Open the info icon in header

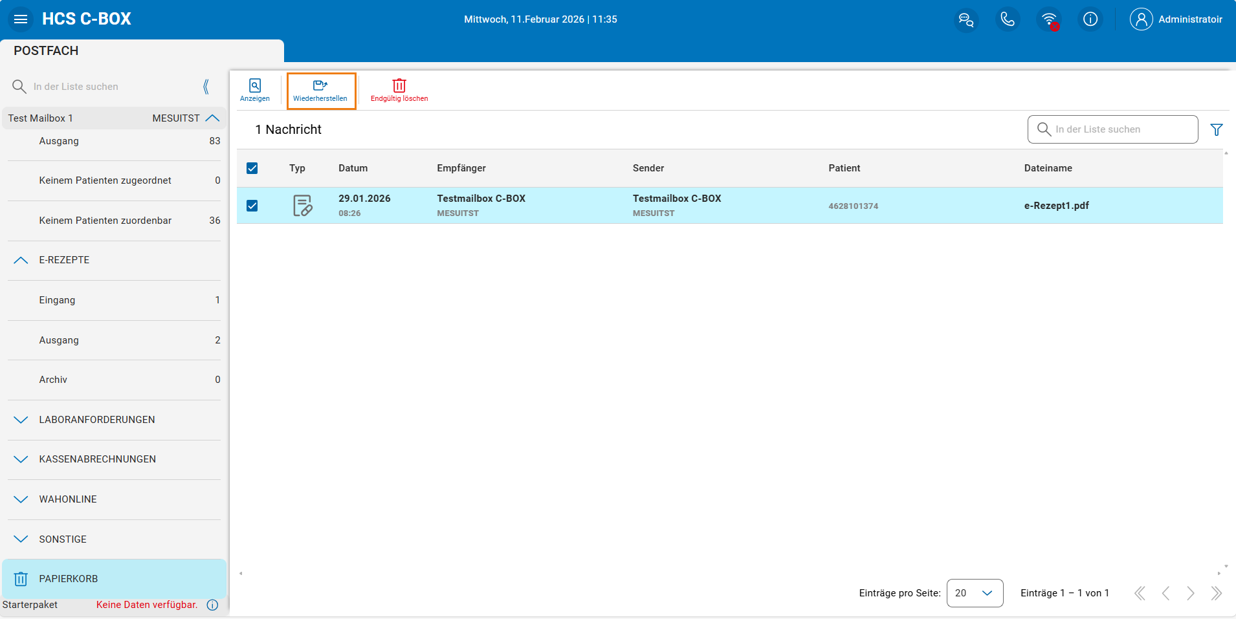(x=1090, y=19)
